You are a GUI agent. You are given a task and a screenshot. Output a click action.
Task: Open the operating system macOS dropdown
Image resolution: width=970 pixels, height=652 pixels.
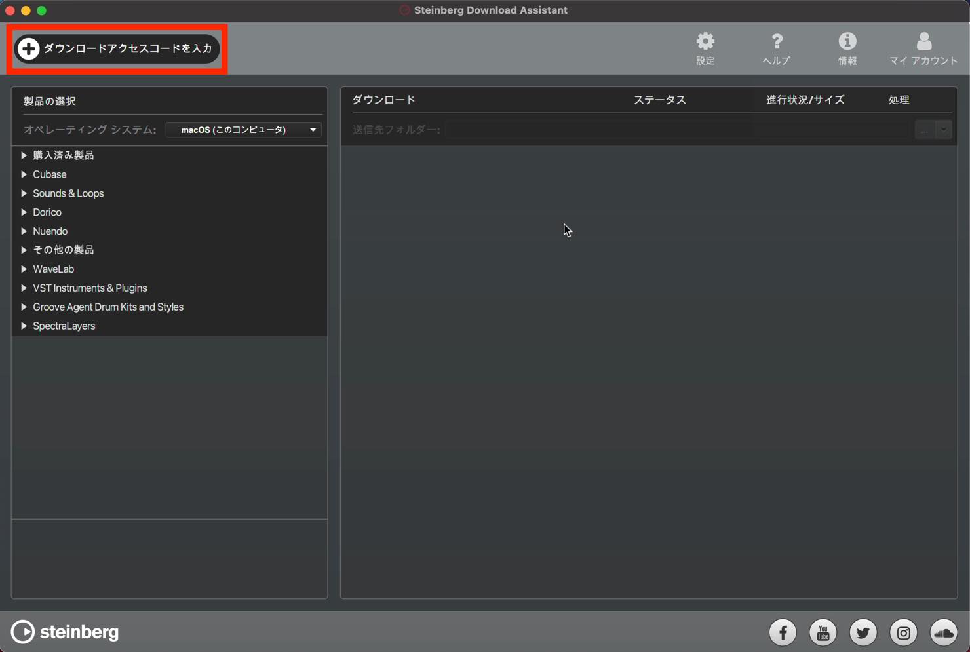coord(243,130)
